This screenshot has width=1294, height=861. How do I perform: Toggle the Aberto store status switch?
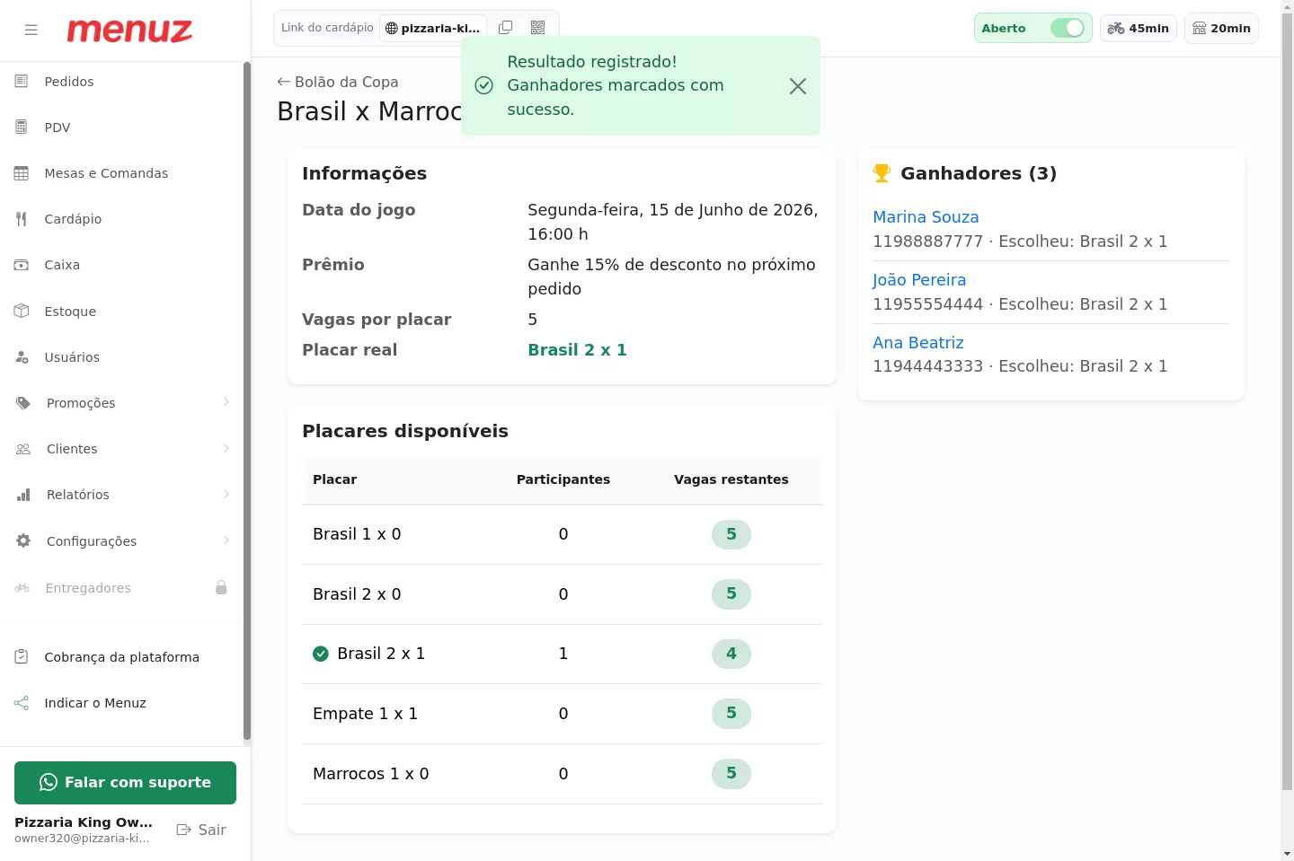coord(1068,28)
